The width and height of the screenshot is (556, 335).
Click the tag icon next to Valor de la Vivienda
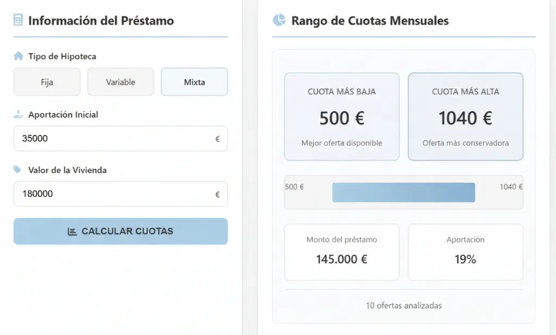click(x=18, y=169)
